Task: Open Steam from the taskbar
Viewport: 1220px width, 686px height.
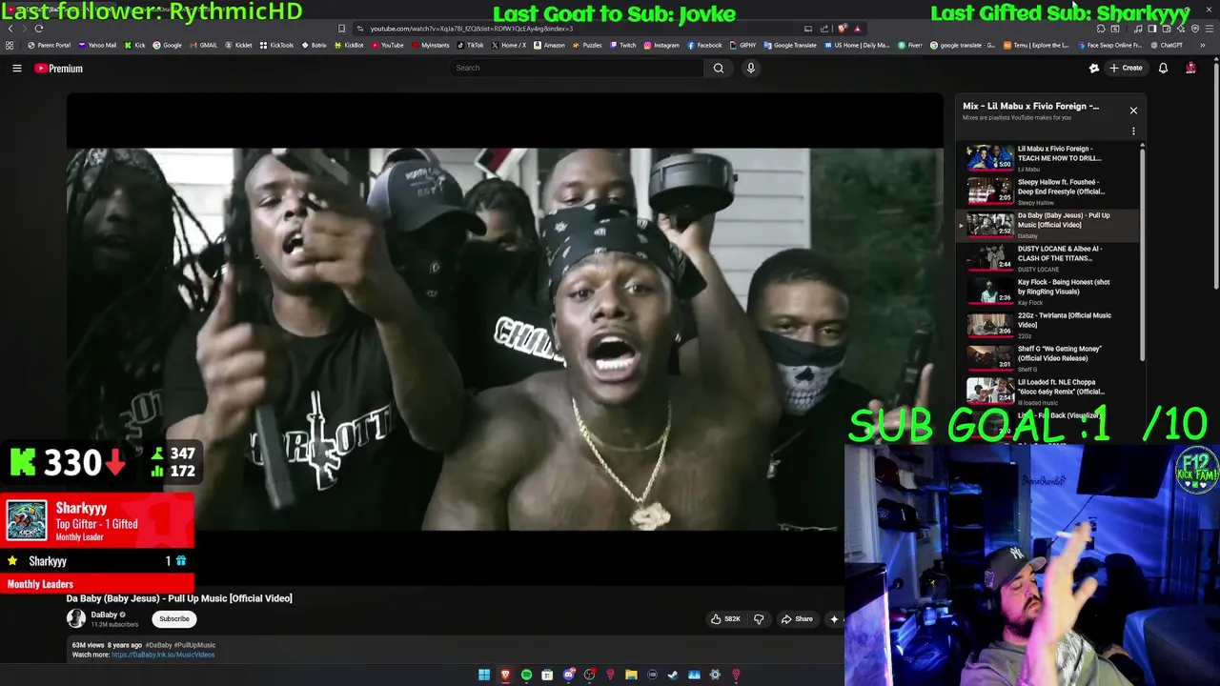Action: 673,675
